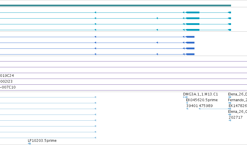The width and height of the screenshot is (247, 145).
Task: Click the "Elena_26_C" truncated label
Action: pyautogui.click(x=237, y=112)
